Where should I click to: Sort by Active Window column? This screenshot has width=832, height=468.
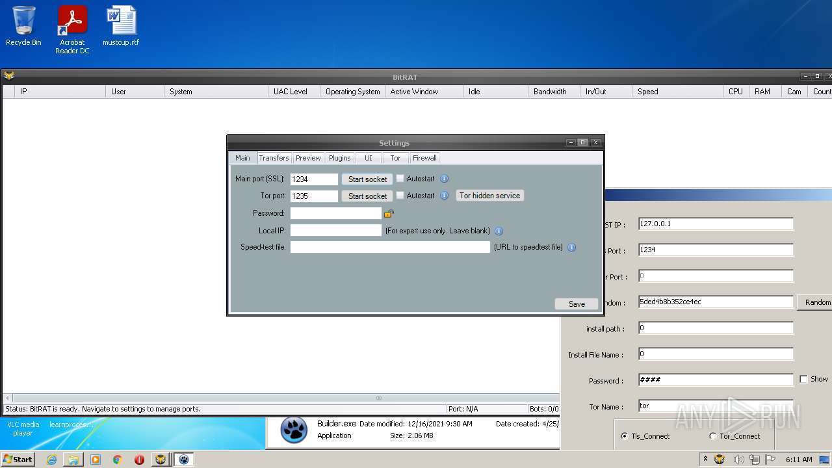pos(424,92)
